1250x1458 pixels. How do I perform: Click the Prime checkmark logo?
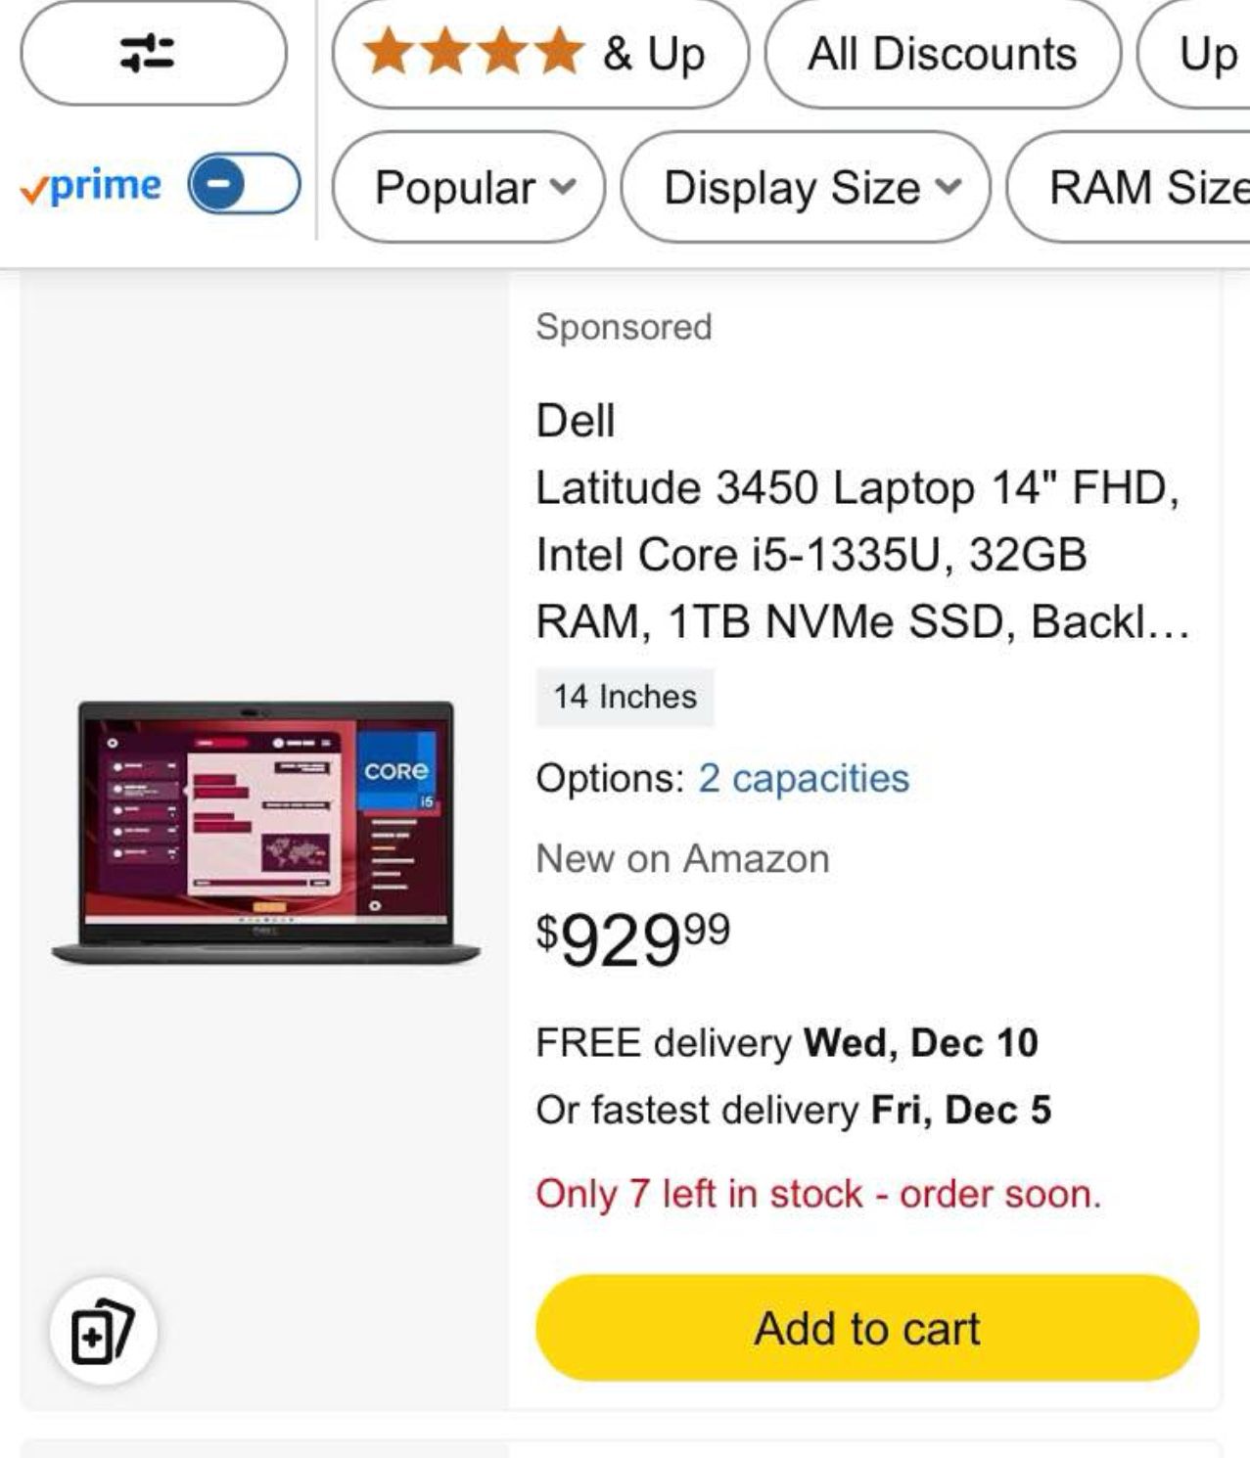coord(93,186)
